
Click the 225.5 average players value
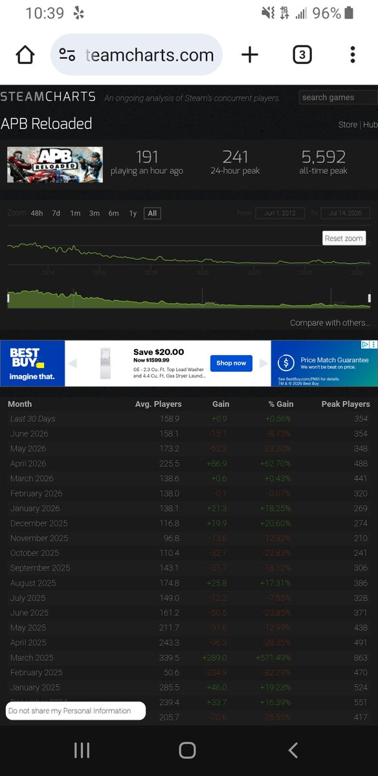click(x=169, y=464)
